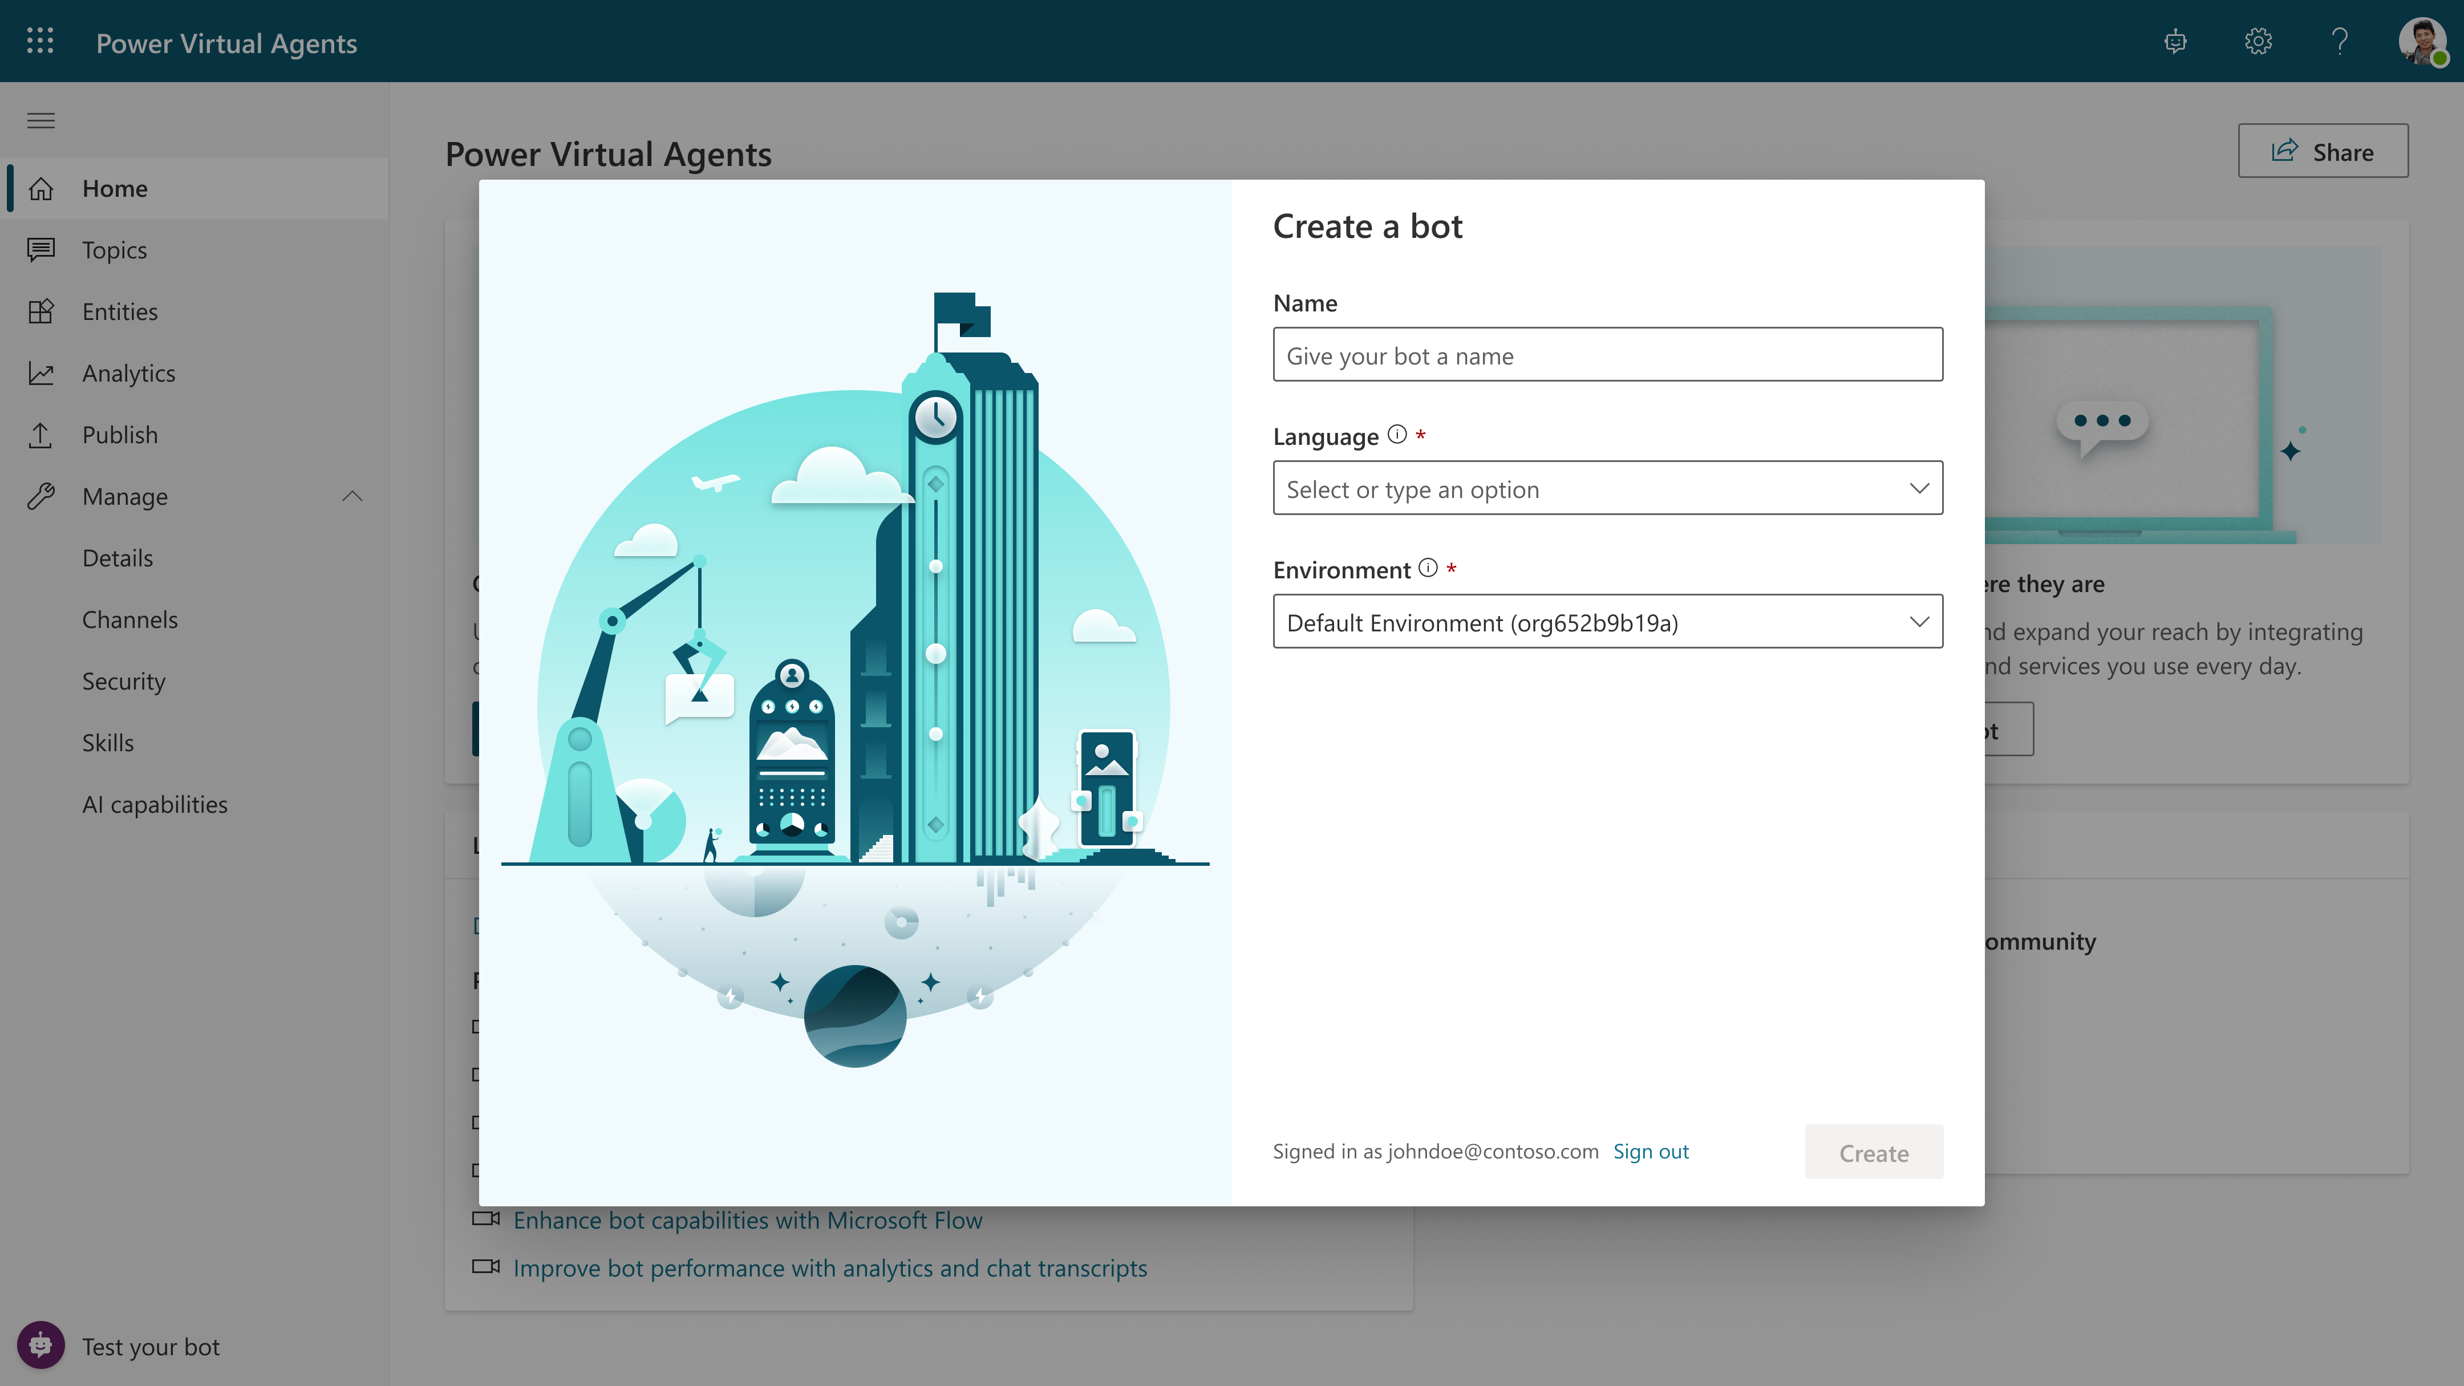This screenshot has width=2464, height=1386.
Task: Collapse the Manage section chevron
Action: [x=352, y=496]
